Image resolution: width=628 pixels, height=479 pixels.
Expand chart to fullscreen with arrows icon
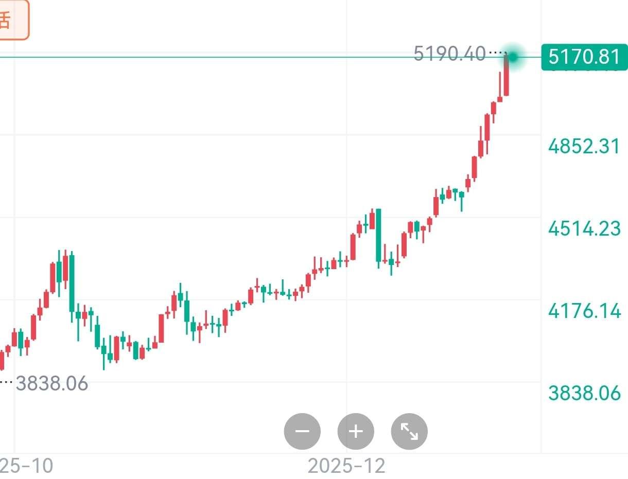click(x=409, y=431)
